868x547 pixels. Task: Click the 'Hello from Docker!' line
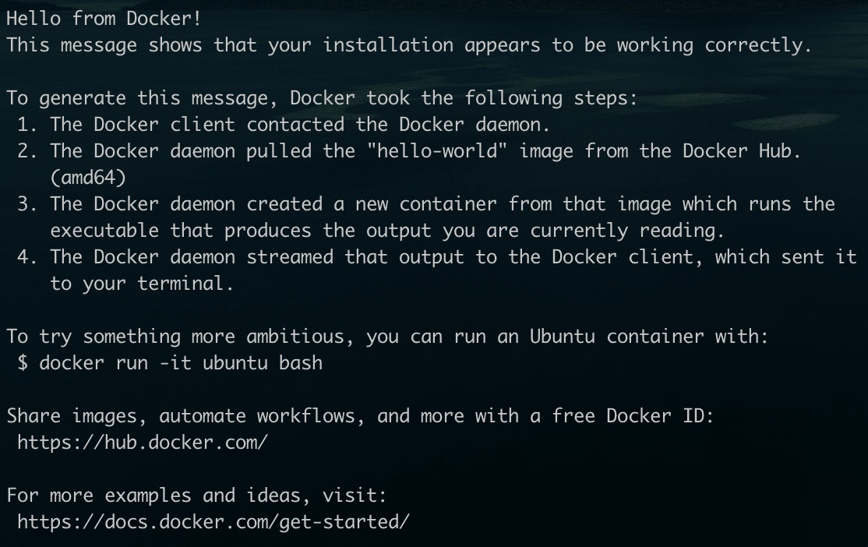104,18
